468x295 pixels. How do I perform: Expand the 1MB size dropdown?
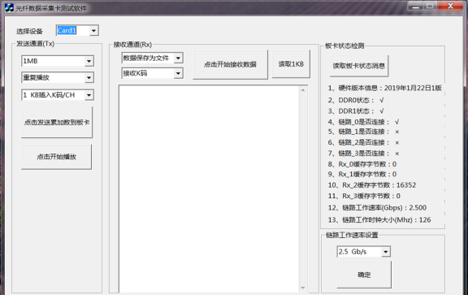(89, 61)
